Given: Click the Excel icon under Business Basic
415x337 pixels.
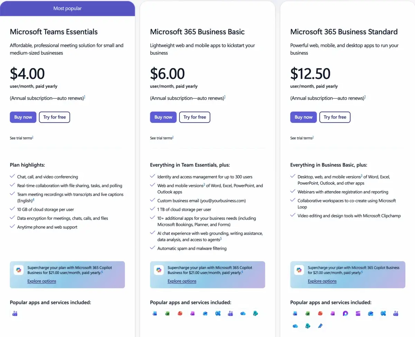Looking at the screenshot, I should point(167,313).
